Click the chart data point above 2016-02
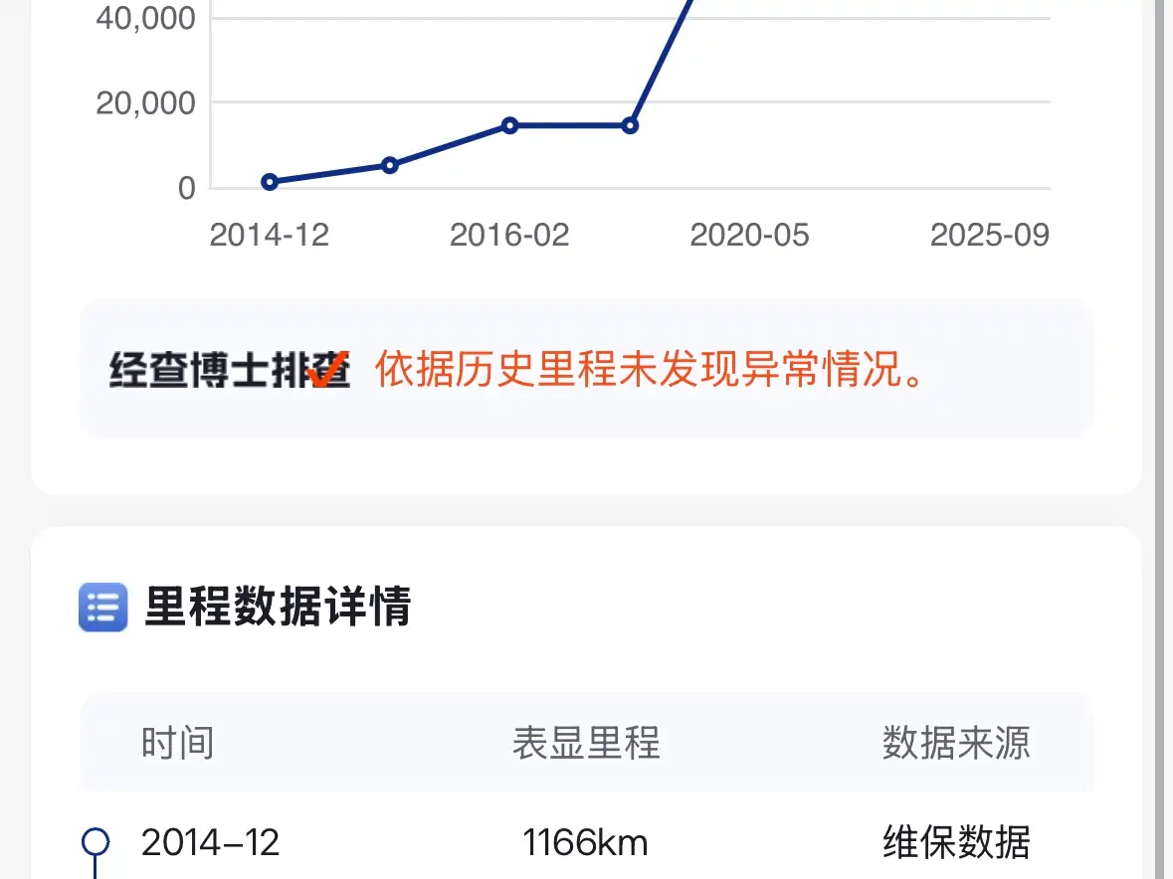Image resolution: width=1173 pixels, height=879 pixels. click(509, 125)
